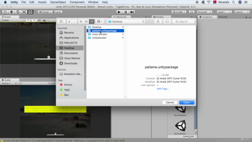Expand the Unity Dersleri folder arrow
The image size is (252, 142).
[x=123, y=34]
